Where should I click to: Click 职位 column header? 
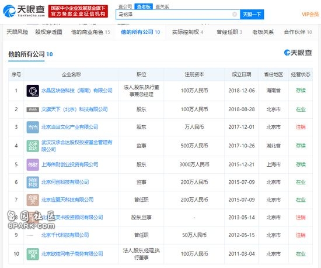[x=141, y=74]
